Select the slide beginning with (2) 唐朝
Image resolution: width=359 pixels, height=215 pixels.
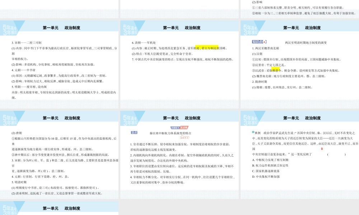[59, 154]
